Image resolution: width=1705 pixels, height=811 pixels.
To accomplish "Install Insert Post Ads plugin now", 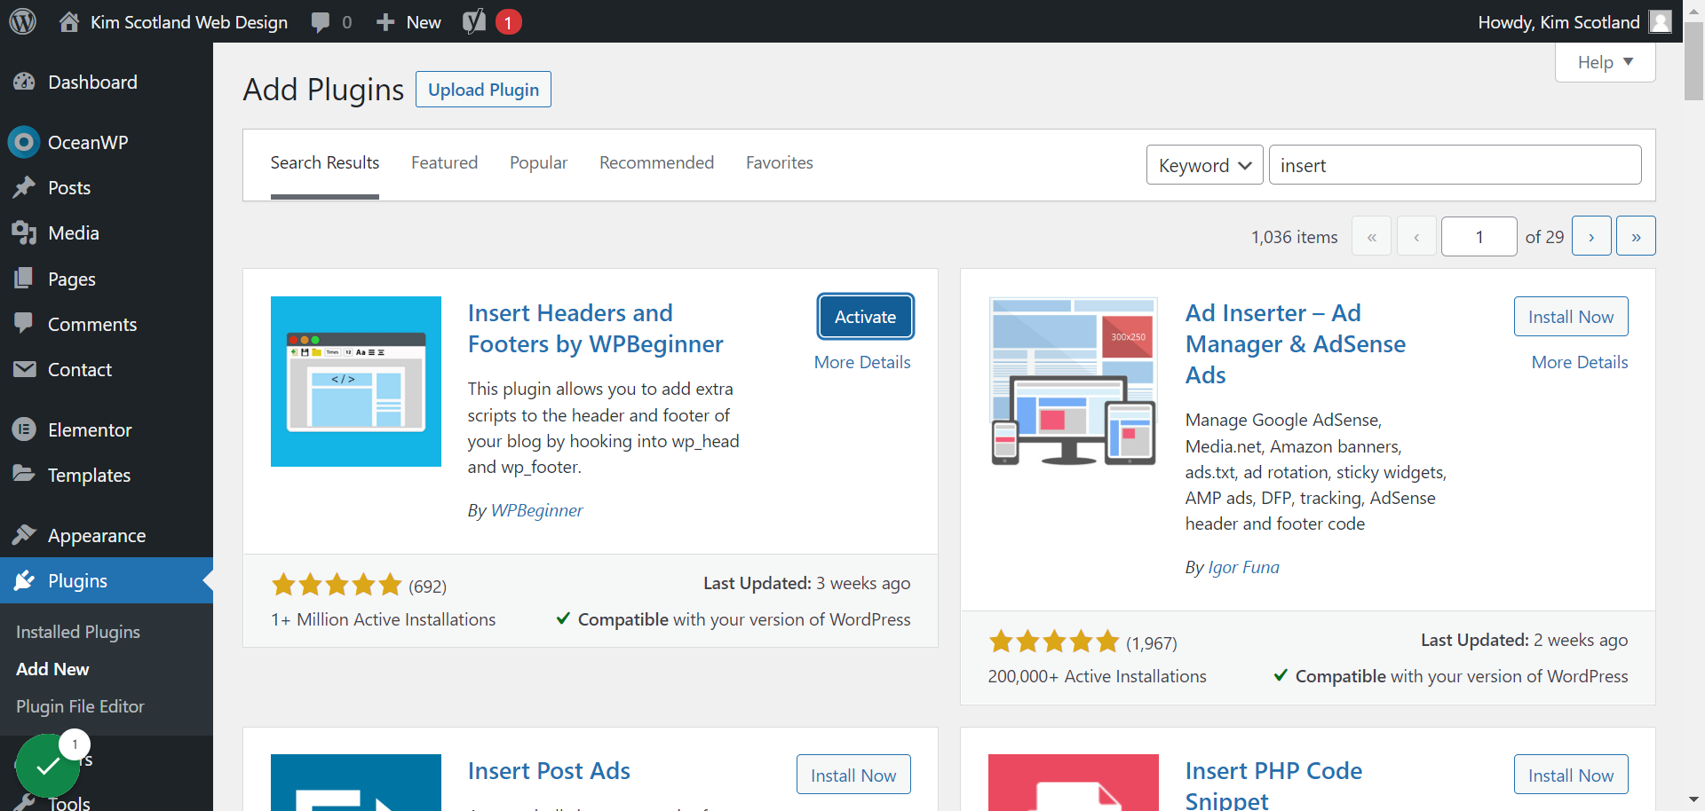I will click(853, 775).
